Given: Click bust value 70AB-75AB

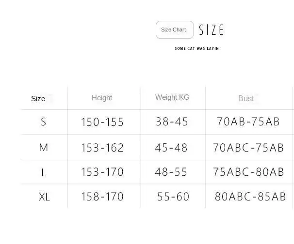Looking at the screenshot, I should (248, 121).
